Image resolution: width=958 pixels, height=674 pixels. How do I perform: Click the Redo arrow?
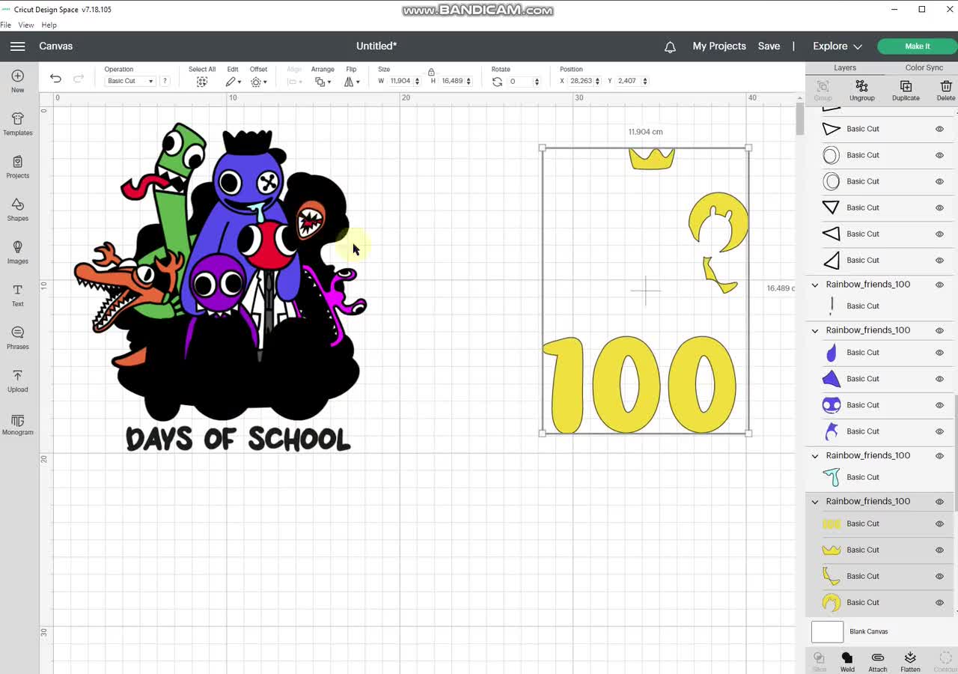click(79, 79)
